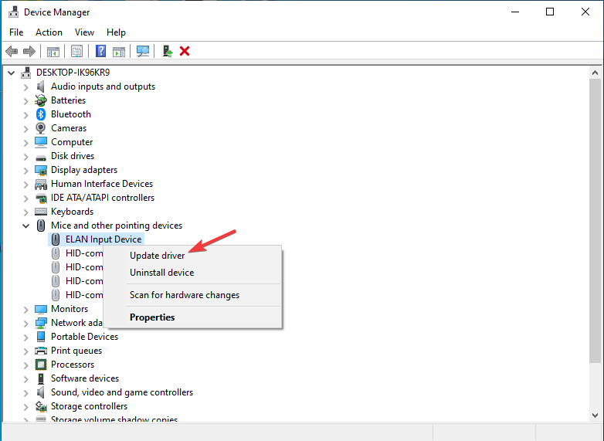Click the Storage controllers icon

[41, 406]
